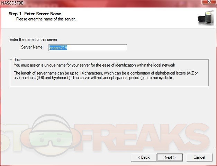Close the NAS8D5F9E wizard window
Screen dimensions: 217x166
tap(209, 2)
